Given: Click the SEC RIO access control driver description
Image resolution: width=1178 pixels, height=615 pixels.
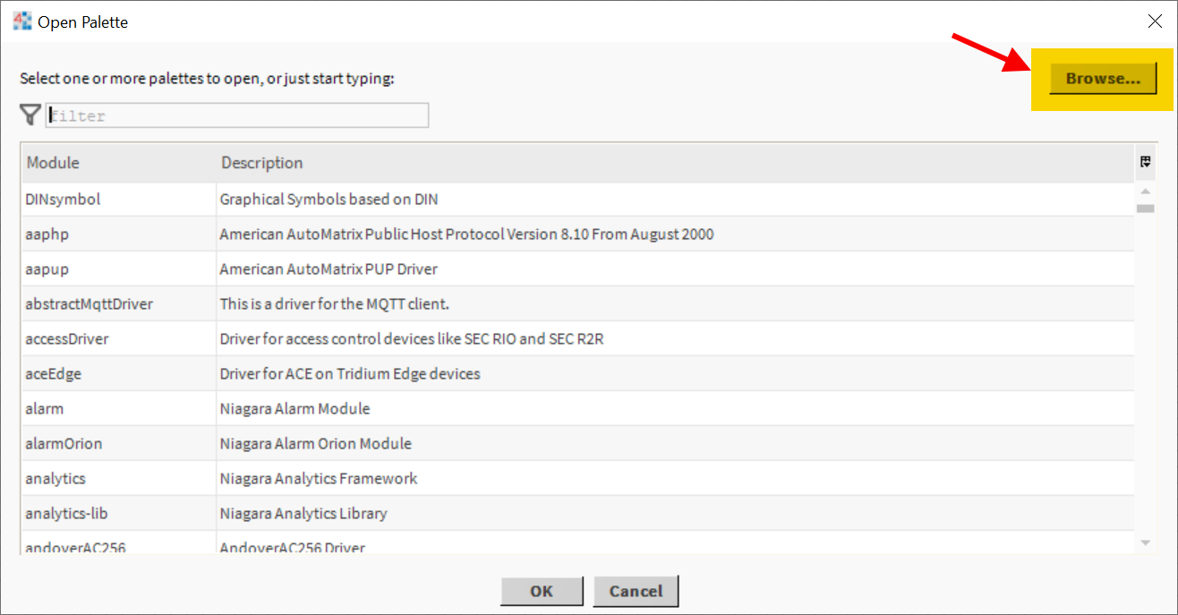Looking at the screenshot, I should (412, 339).
